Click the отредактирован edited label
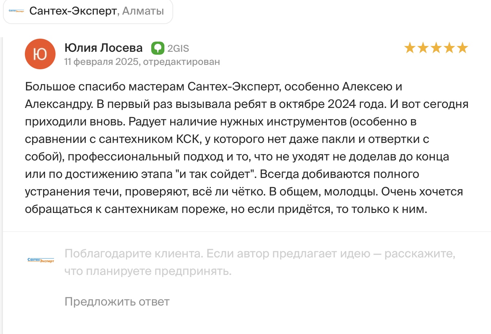491x334 pixels. pyautogui.click(x=181, y=62)
